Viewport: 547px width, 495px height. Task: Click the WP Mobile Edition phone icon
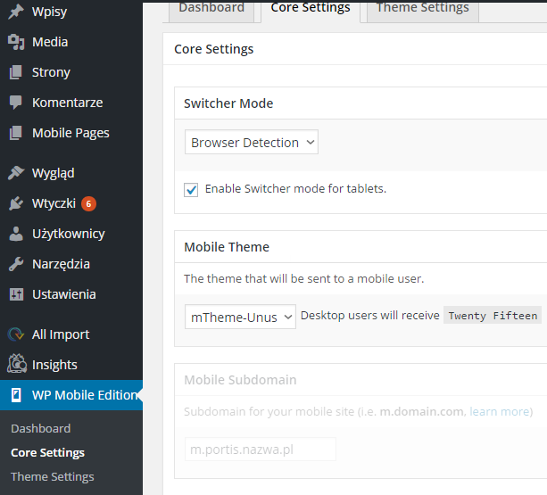tap(16, 395)
